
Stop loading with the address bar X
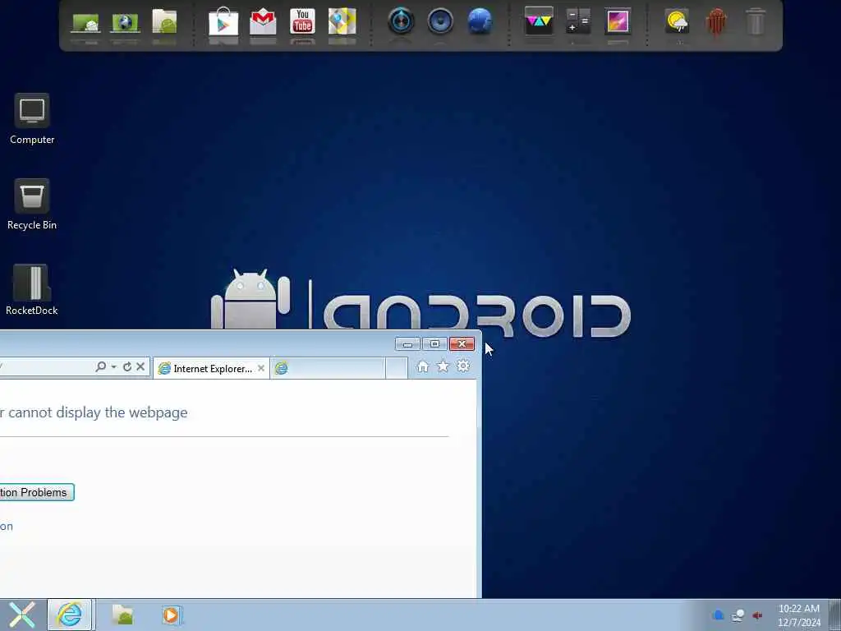click(x=140, y=366)
